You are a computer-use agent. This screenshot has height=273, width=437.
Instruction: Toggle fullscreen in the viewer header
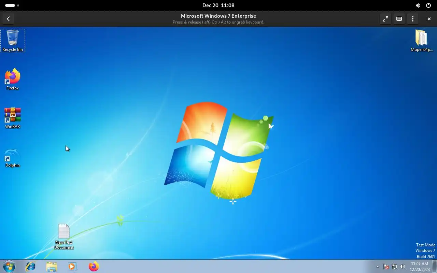tap(385, 19)
